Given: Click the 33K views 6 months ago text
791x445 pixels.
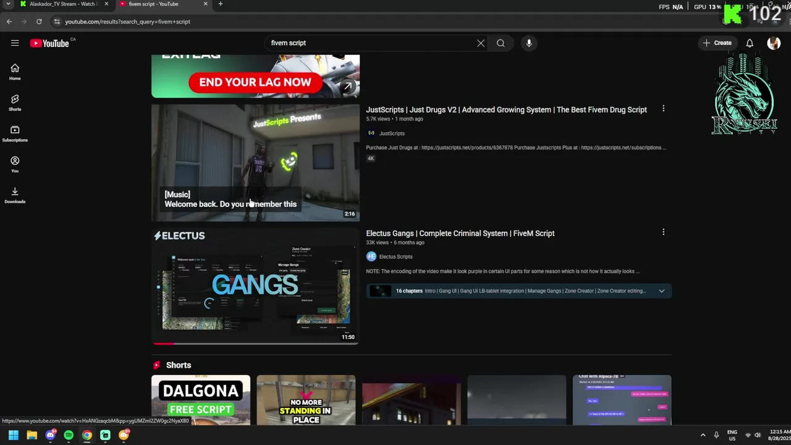Looking at the screenshot, I should (395, 243).
